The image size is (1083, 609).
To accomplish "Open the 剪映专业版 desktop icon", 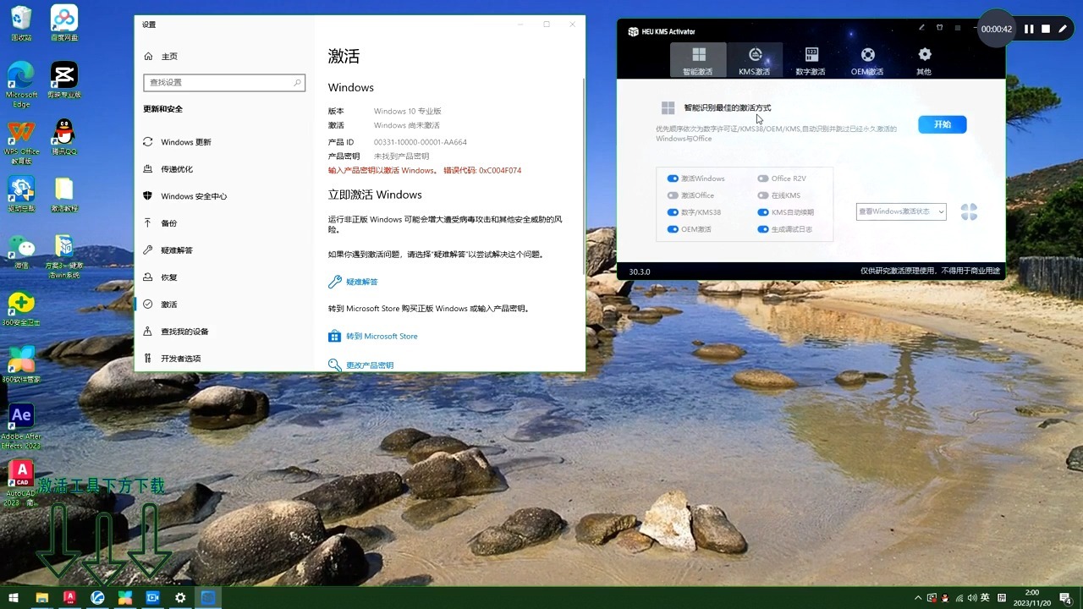I will click(64, 80).
